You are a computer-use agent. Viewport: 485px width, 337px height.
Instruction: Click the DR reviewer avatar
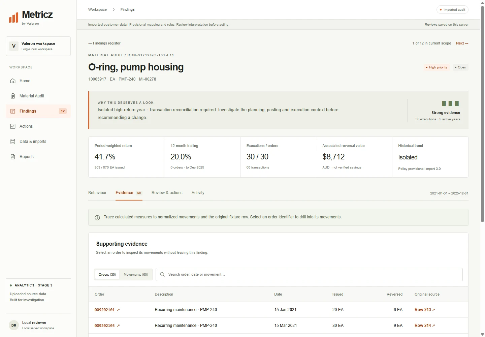point(14,325)
